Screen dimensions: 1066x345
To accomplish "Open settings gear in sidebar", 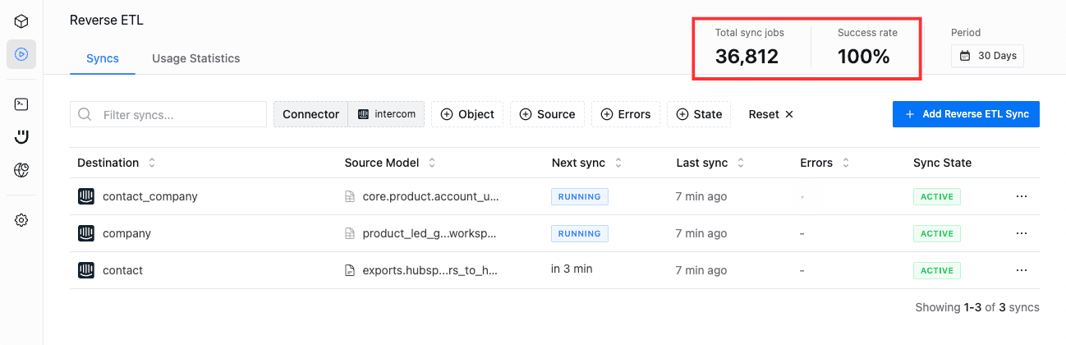I will 21,220.
